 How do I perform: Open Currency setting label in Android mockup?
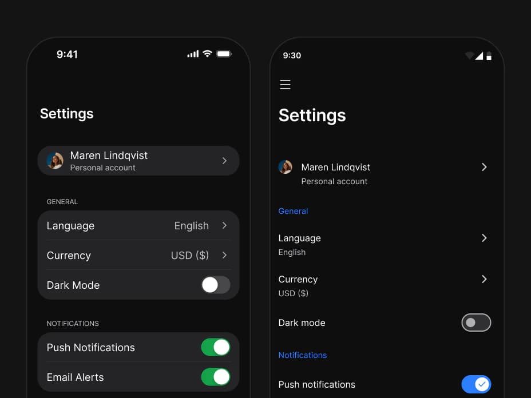coord(298,279)
